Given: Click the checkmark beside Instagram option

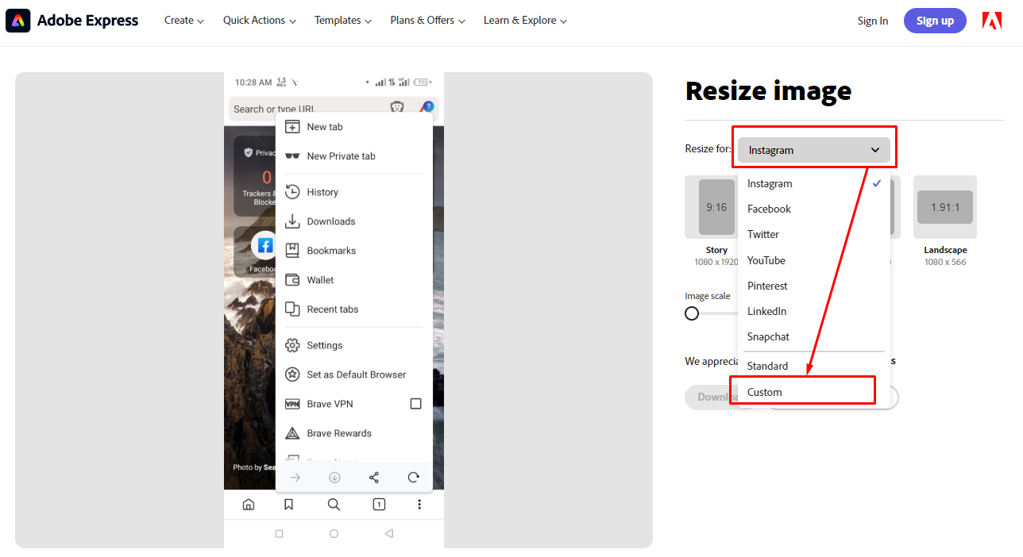Looking at the screenshot, I should coord(876,183).
